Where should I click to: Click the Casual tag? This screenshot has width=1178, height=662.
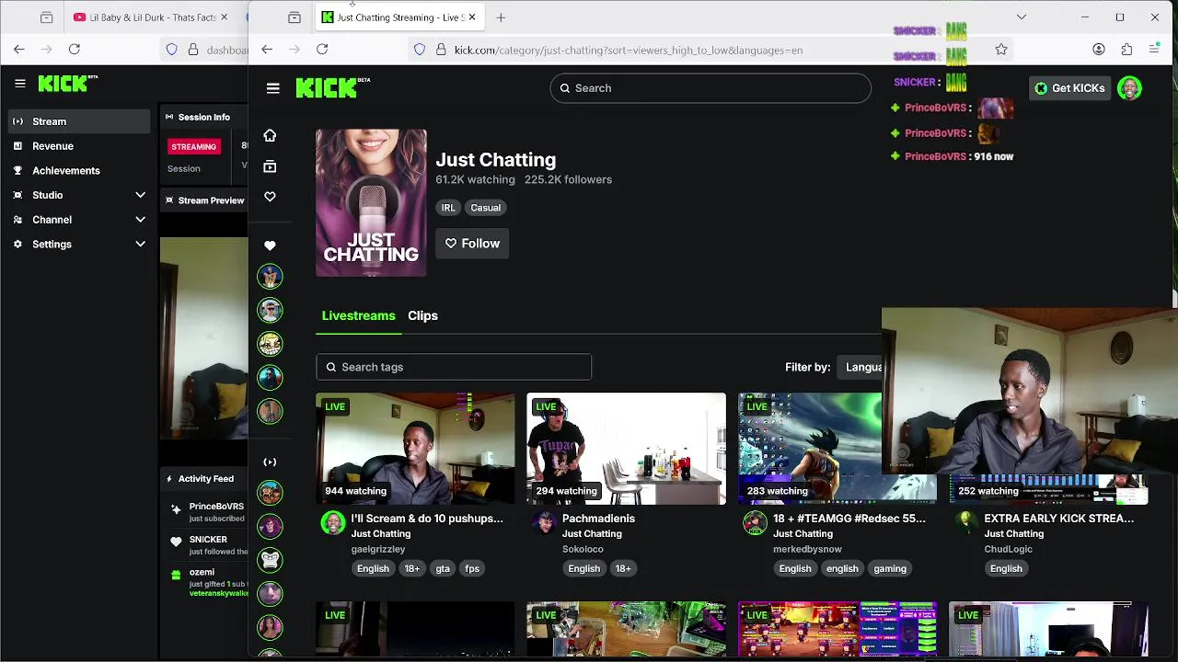[x=485, y=208]
